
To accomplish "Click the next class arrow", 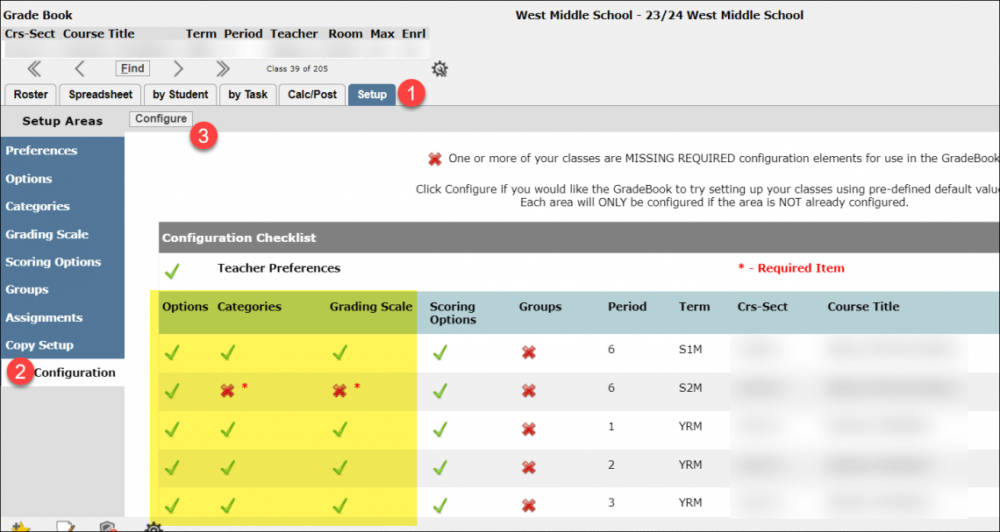I will [179, 67].
